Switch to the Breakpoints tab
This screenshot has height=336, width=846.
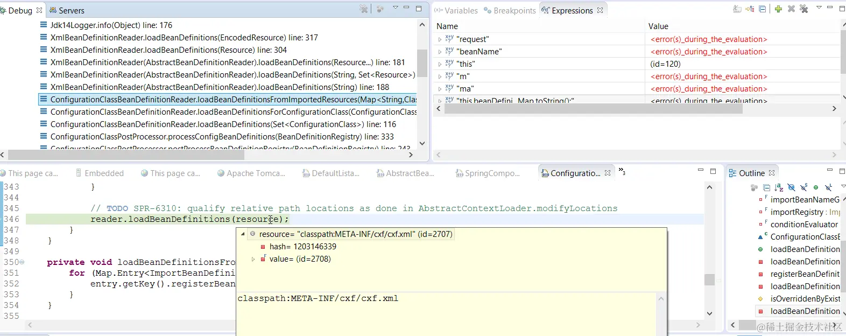(x=510, y=10)
